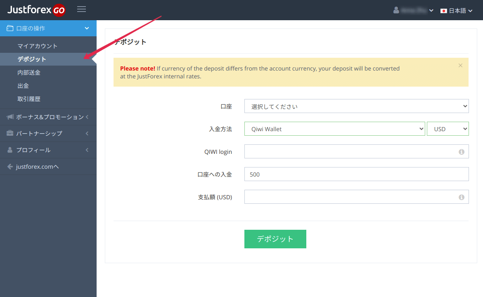483x297 pixels.
Task: Click the 支払額 (USD) input field
Action: [356, 197]
